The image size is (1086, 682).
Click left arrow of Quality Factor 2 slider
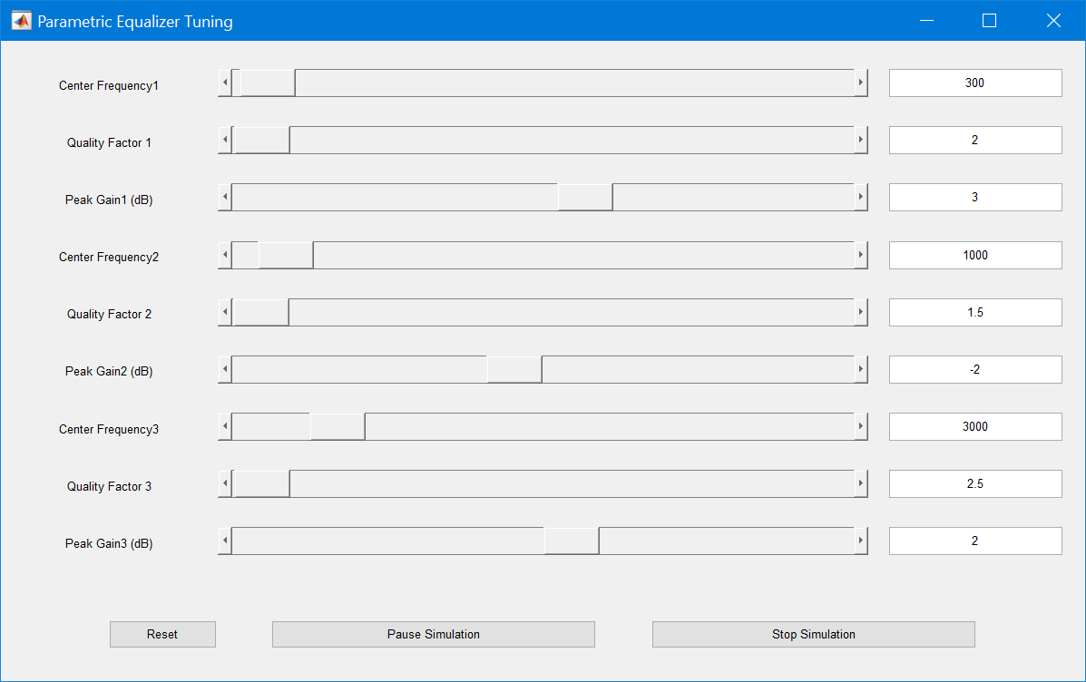[225, 312]
